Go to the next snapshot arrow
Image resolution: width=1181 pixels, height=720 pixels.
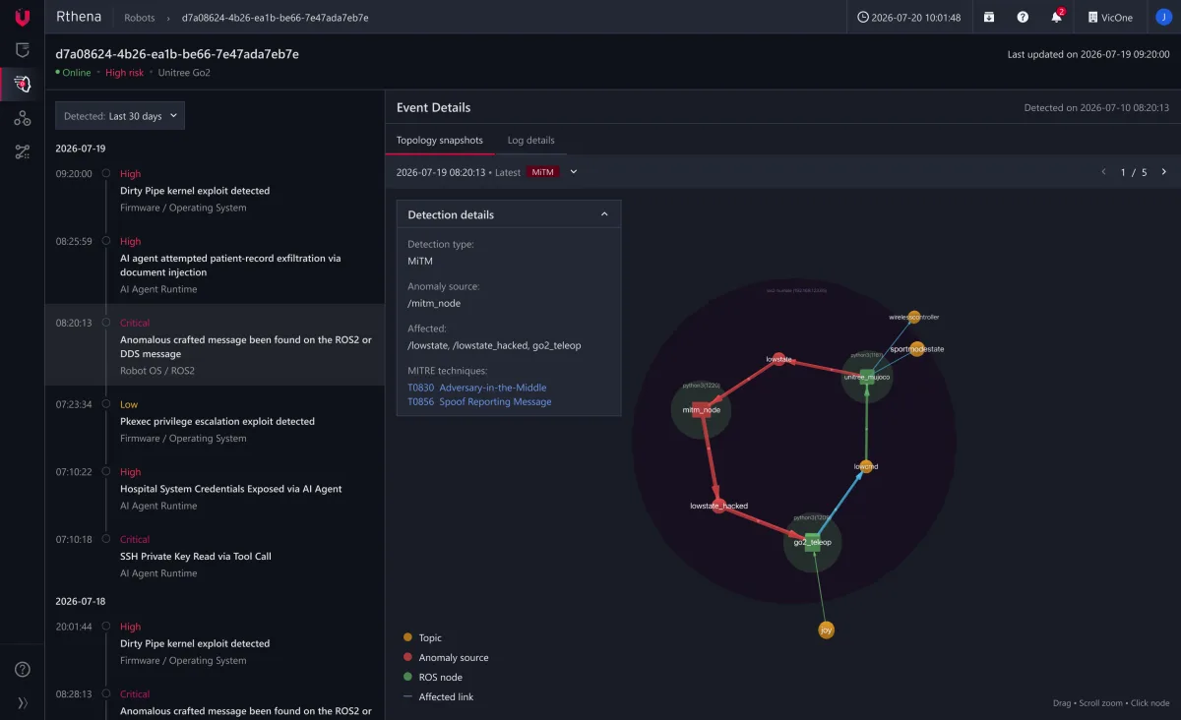pyautogui.click(x=1164, y=172)
